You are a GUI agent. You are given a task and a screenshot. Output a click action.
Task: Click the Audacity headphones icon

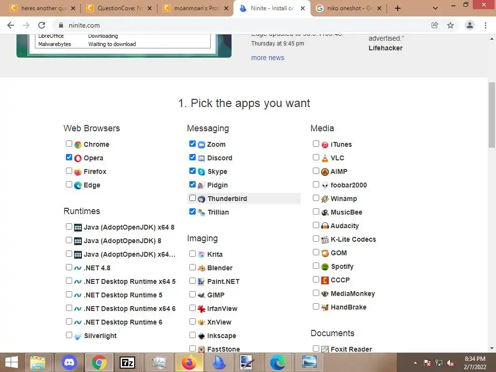point(325,226)
